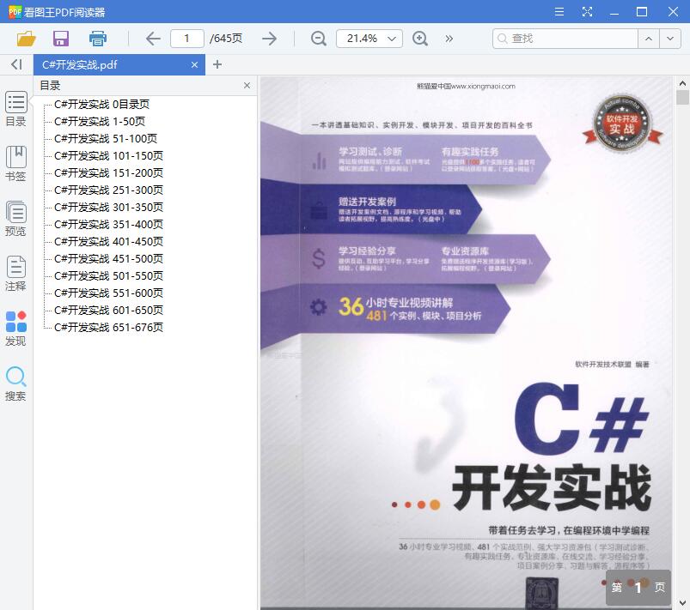Select outline entry C#开发实战 501-550页

tap(108, 275)
